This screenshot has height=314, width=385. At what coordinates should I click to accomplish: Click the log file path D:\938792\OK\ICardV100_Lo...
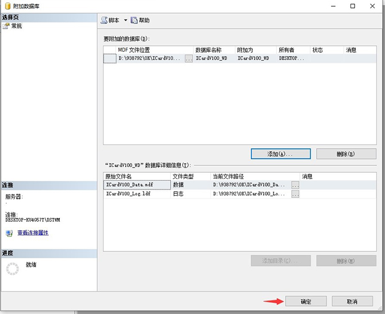249,194
